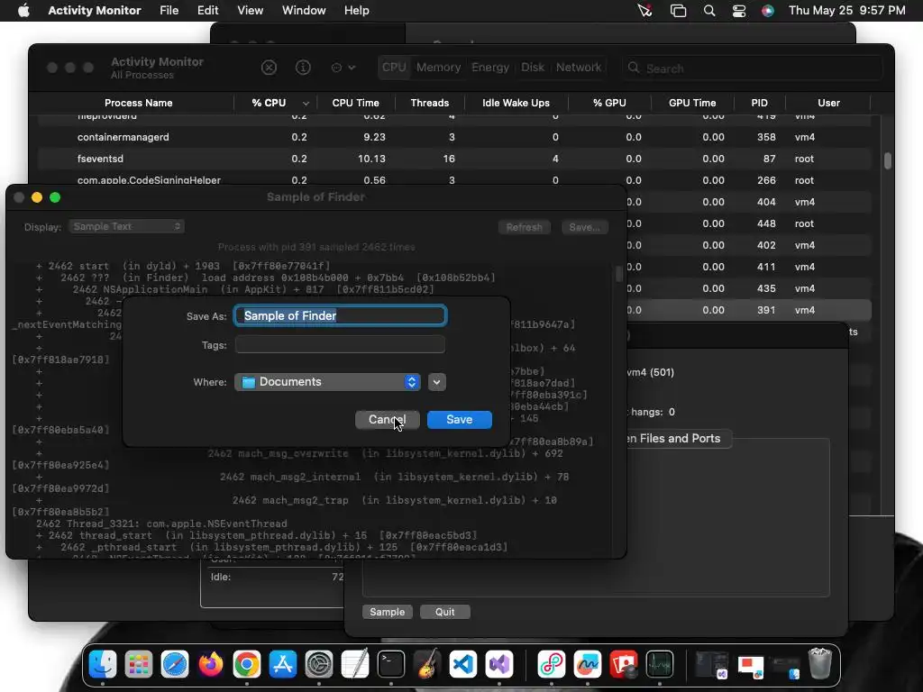
Task: Open Visual Studio Code from the dock
Action: pos(463,665)
